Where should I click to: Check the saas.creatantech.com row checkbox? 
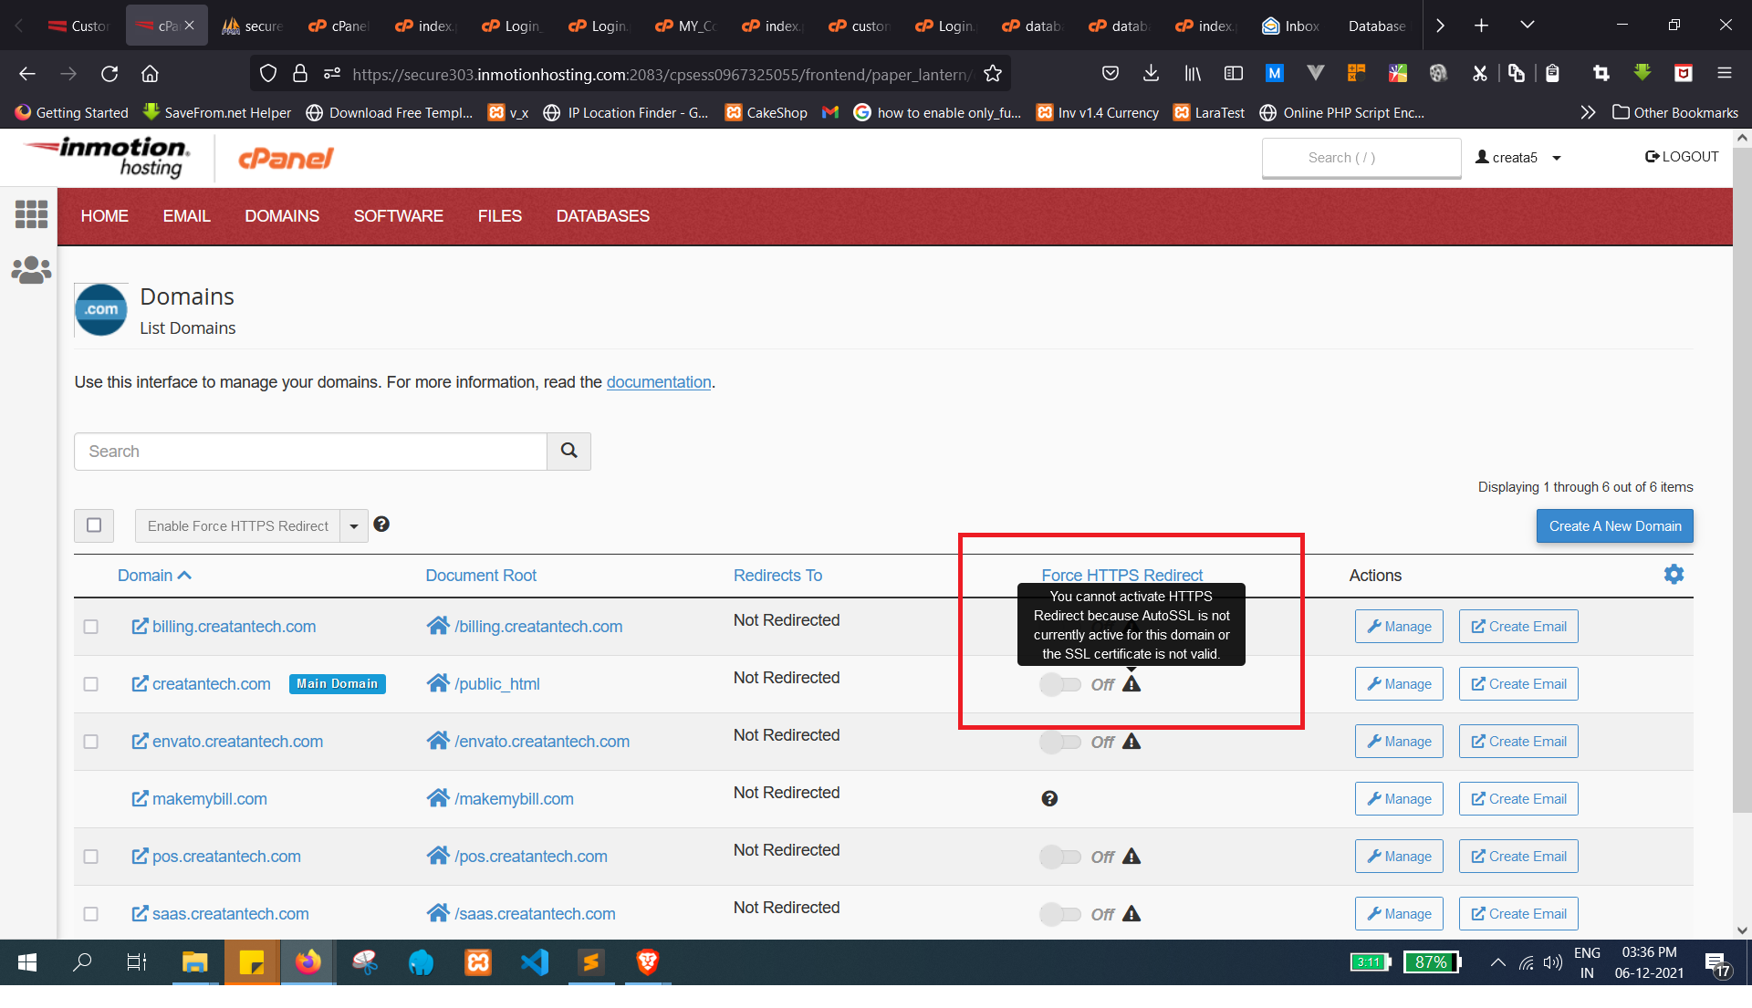pos(91,914)
